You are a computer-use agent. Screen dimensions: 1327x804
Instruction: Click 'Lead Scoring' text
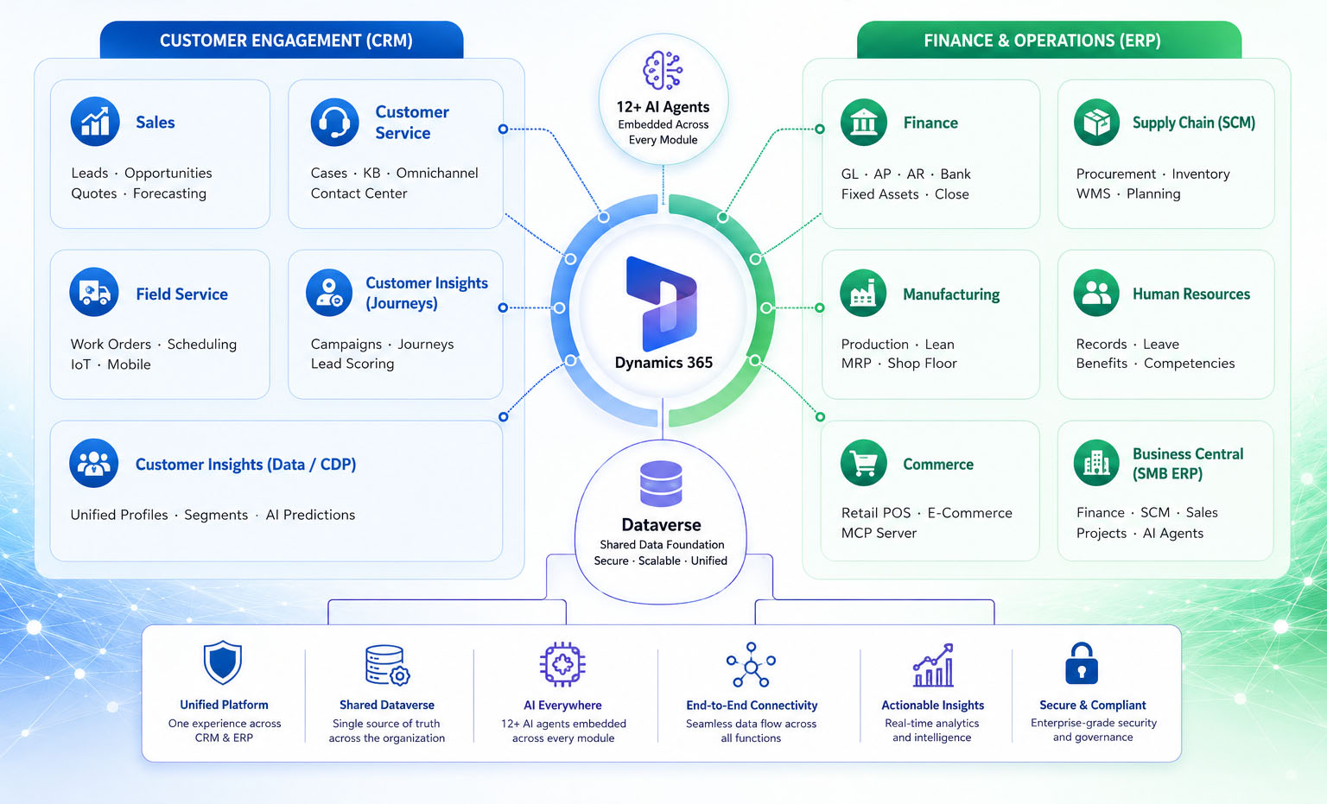coord(352,364)
